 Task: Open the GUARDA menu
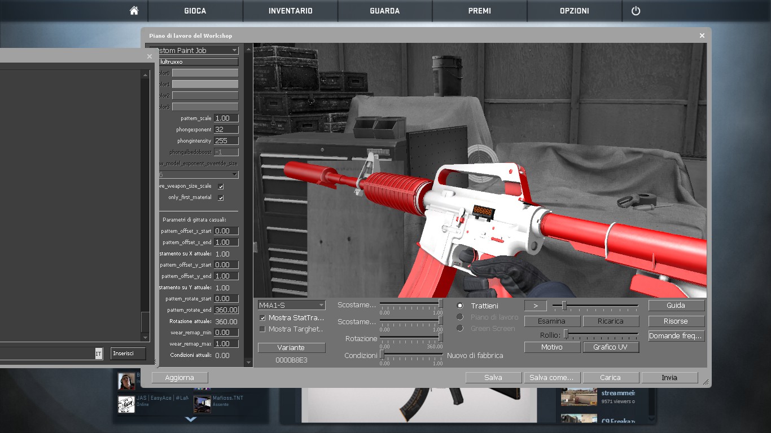(x=385, y=11)
